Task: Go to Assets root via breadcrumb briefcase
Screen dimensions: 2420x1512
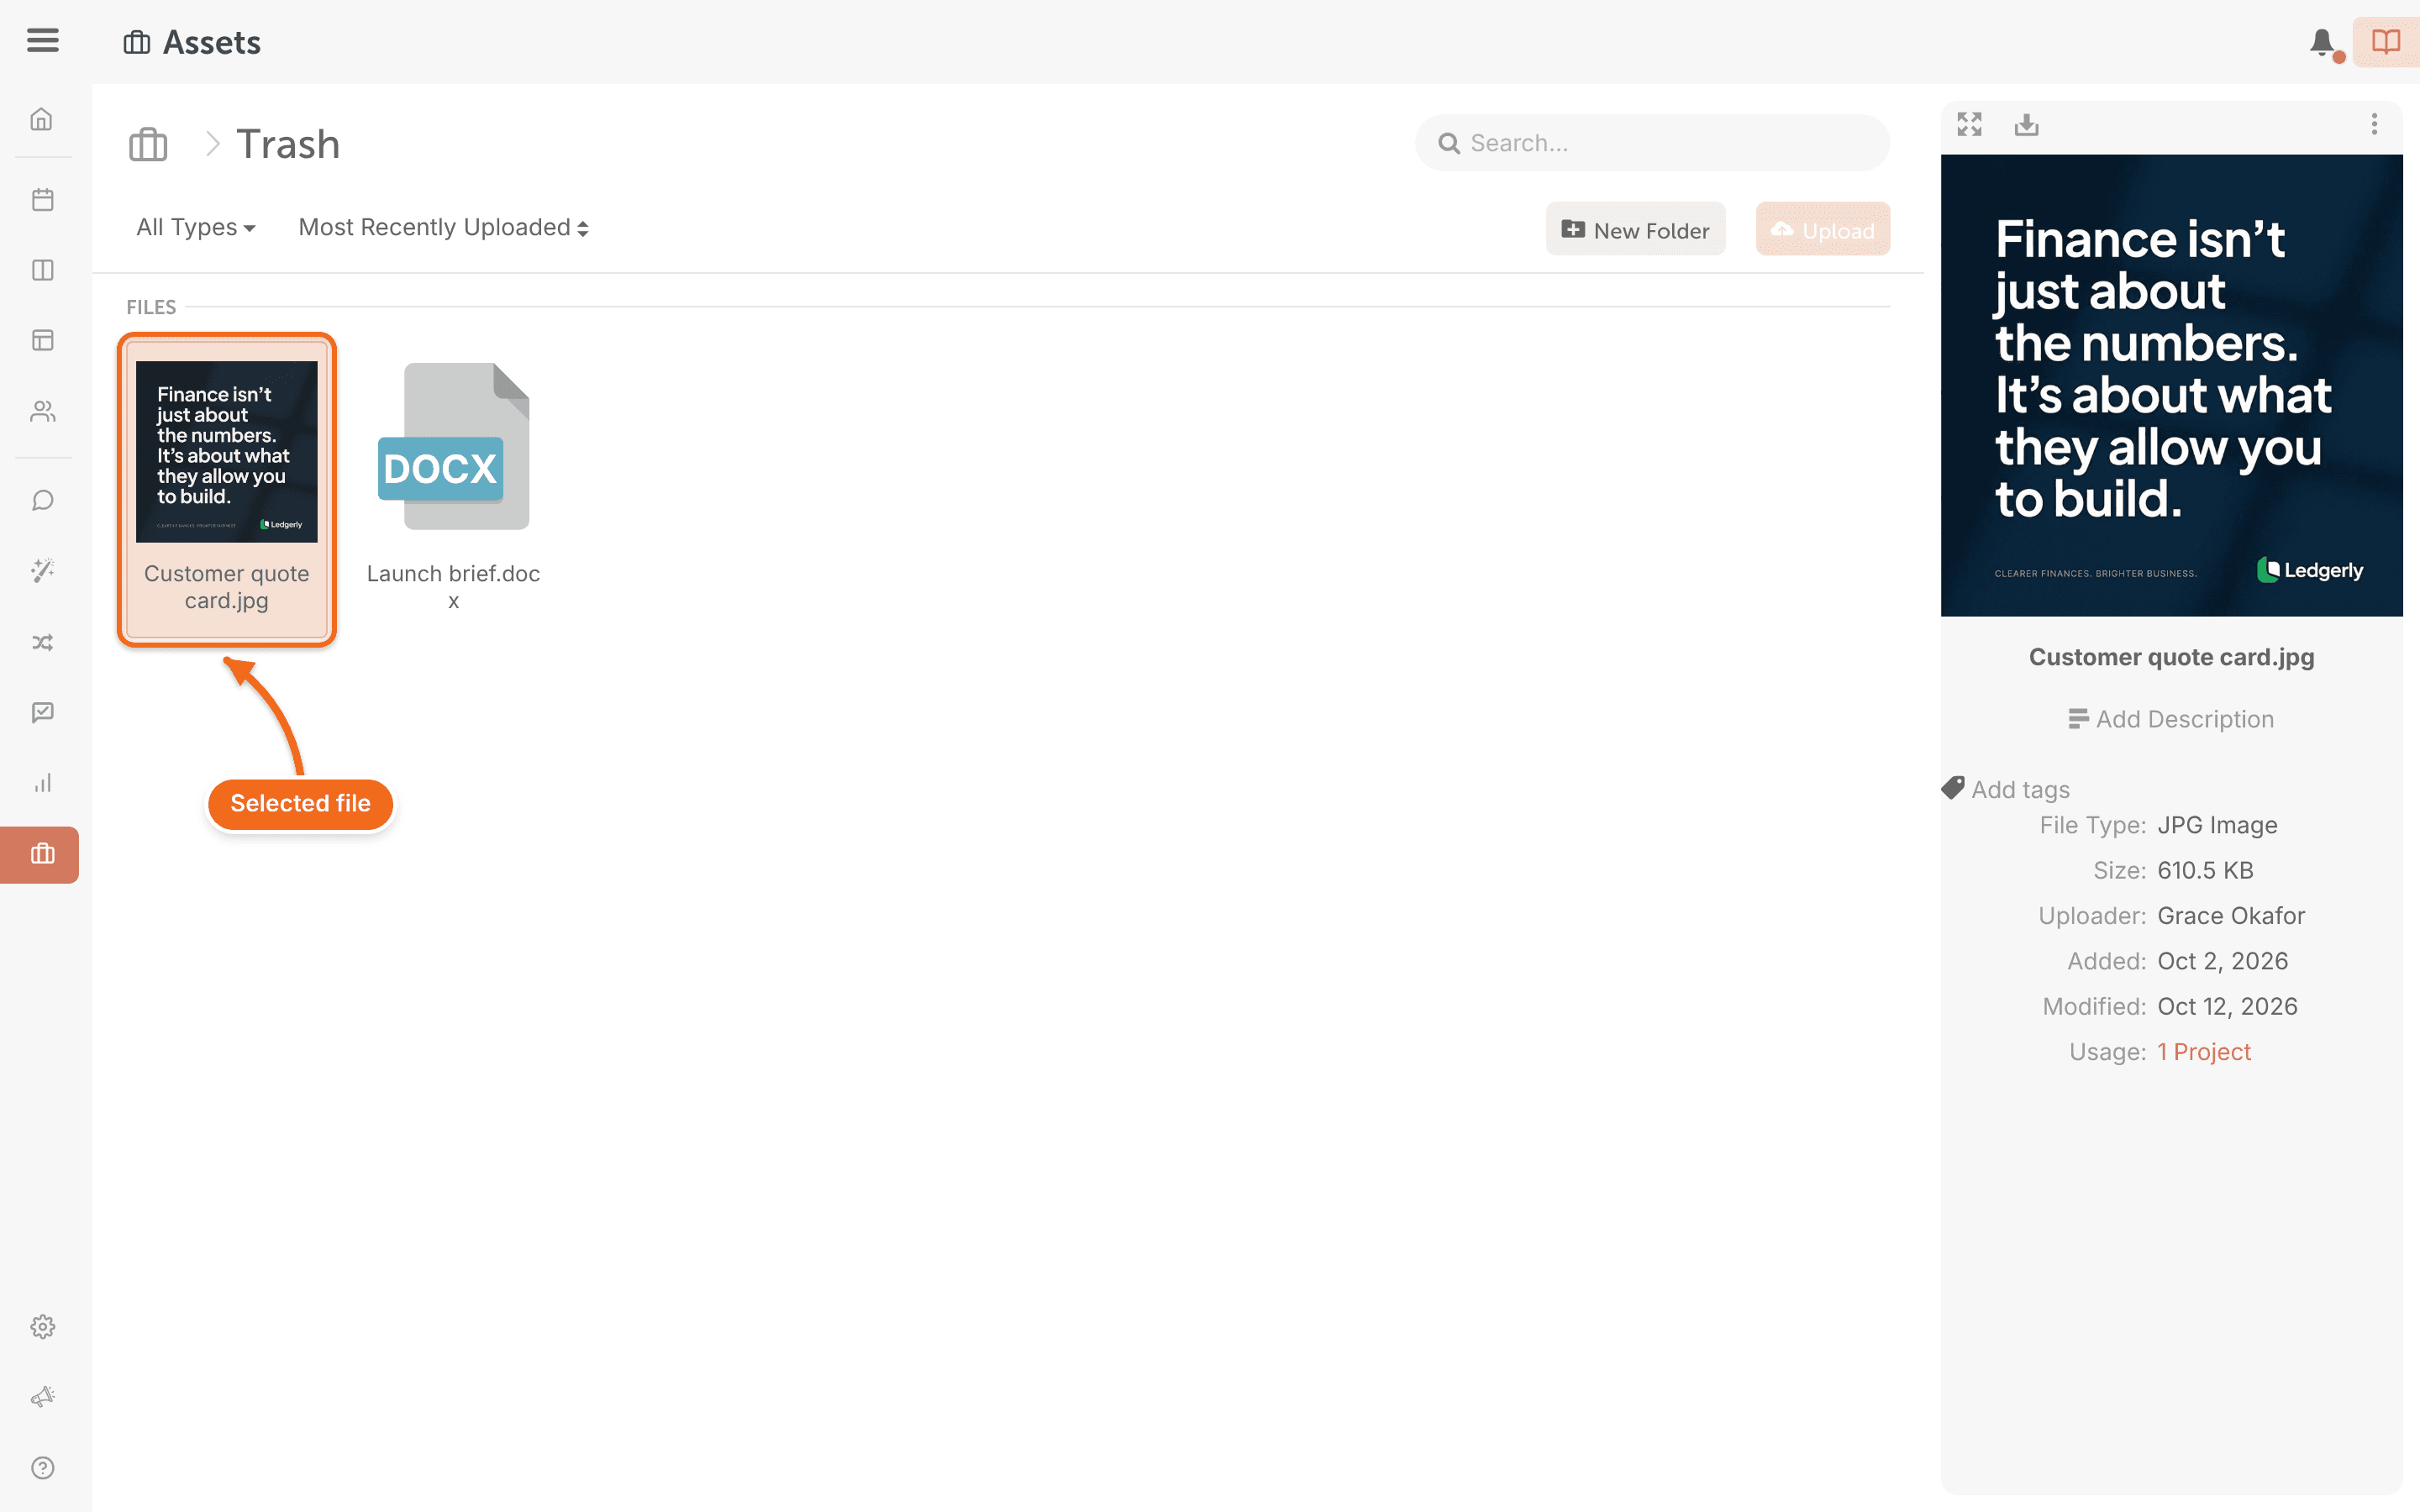Action: (x=148, y=144)
